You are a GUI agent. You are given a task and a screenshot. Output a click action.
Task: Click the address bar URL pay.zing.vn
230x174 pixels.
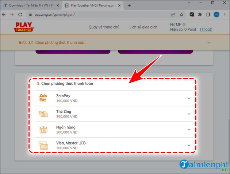click(54, 15)
